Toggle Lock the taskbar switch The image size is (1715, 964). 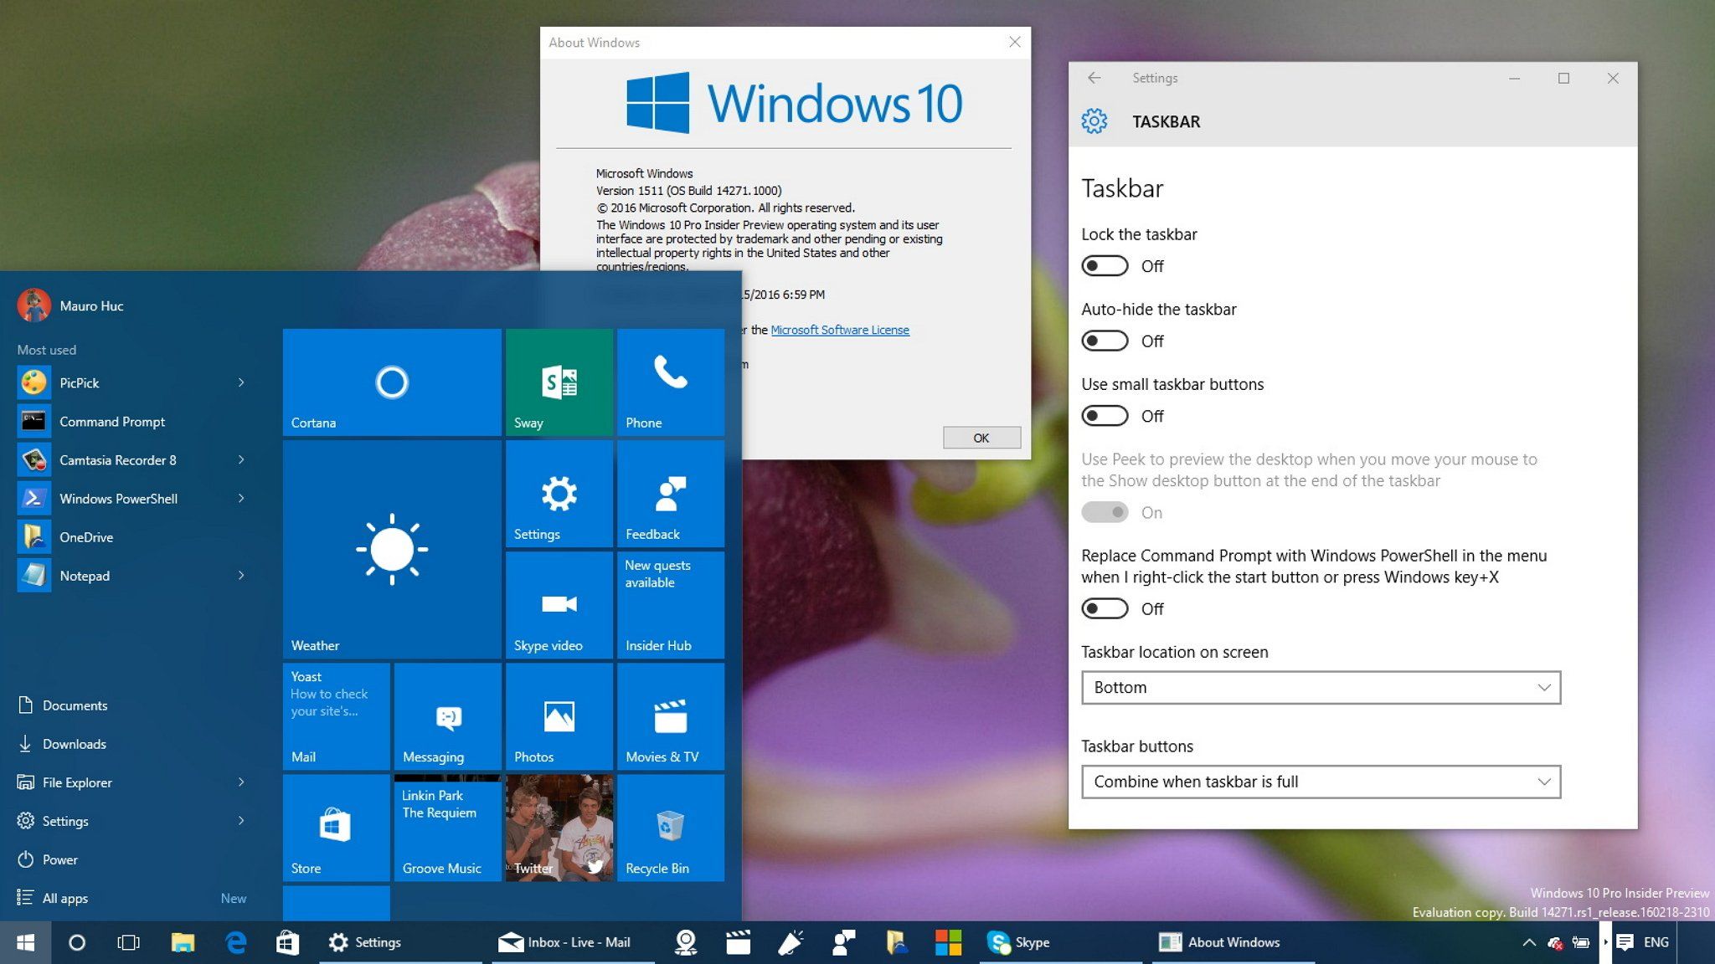1105,266
